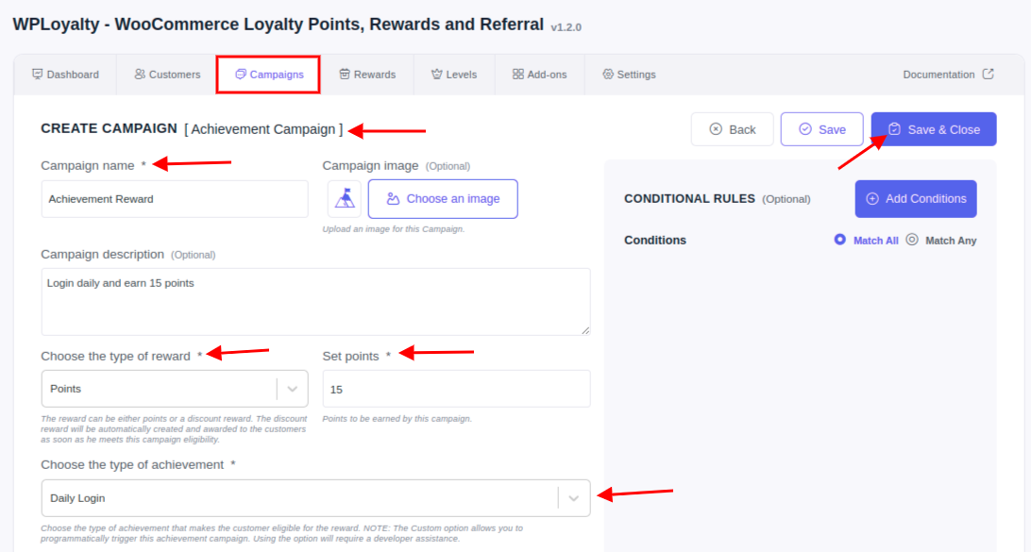Select the Match Any radio button
This screenshot has width=1031, height=552.
point(912,240)
